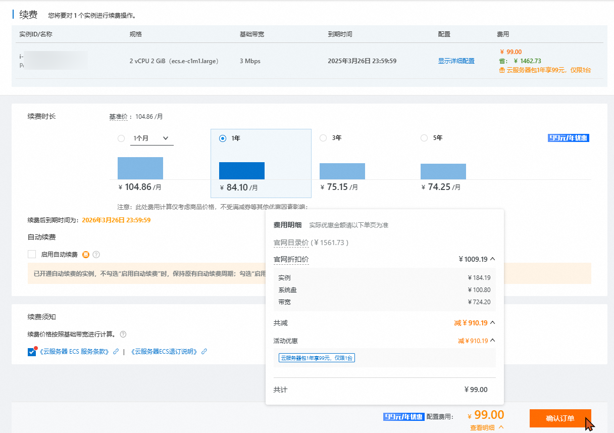The image size is (614, 433).
Task: Click gift icon beside 云服务器包1年享99元 in table
Action: coord(501,70)
